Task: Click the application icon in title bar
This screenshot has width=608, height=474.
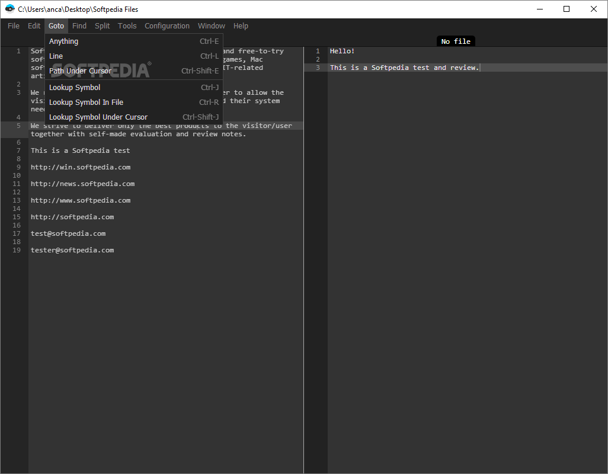Action: click(9, 9)
